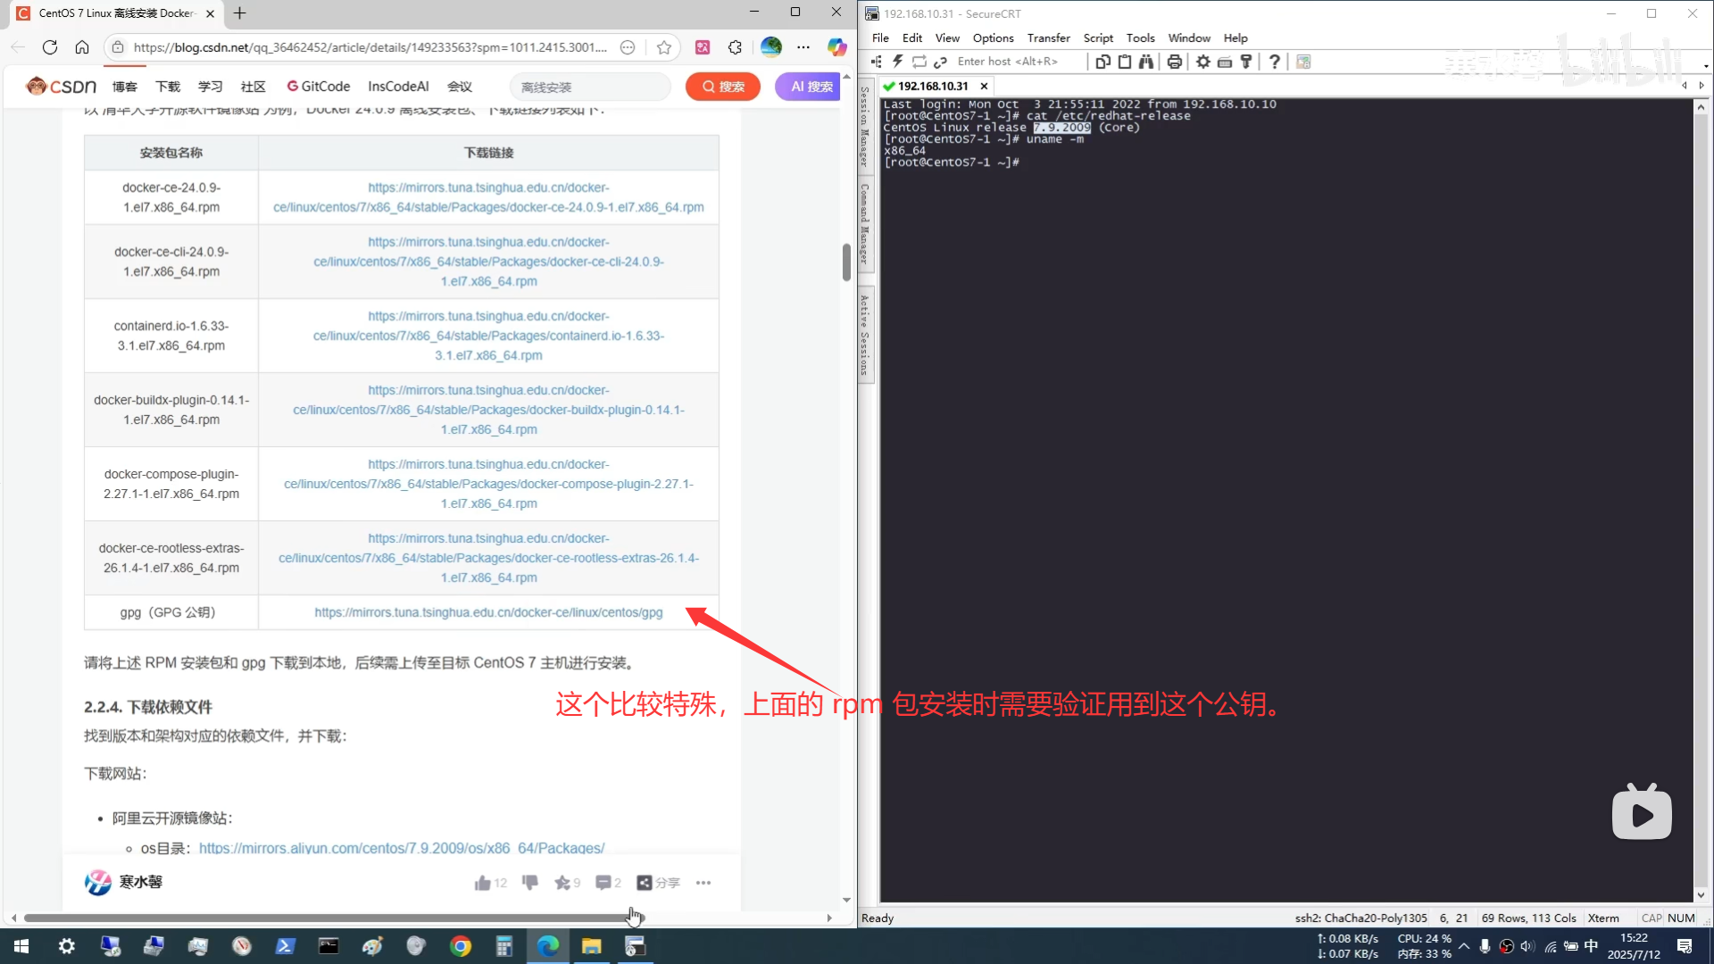This screenshot has height=964, width=1714.
Task: Click the Quick Connect lightning icon
Action: (897, 62)
